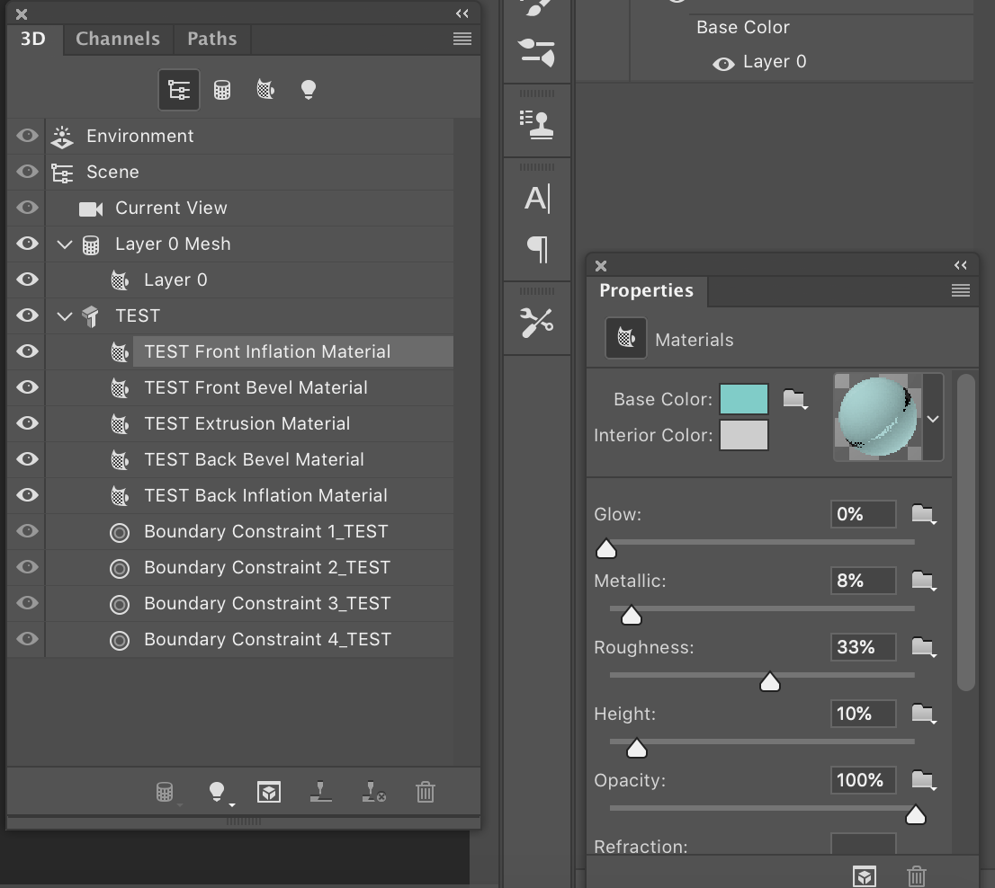Hide the TEST Extrusion Material
The image size is (995, 888).
pos(26,423)
